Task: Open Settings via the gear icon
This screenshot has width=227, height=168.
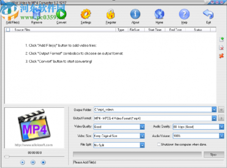Action: click(86, 14)
